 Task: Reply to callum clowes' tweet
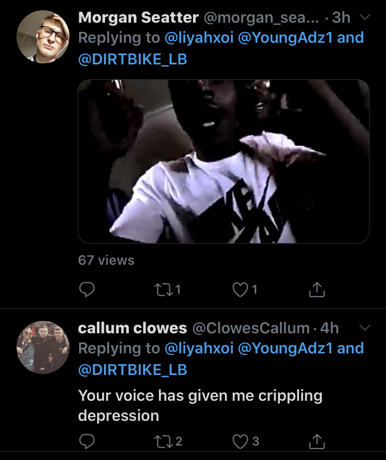(x=87, y=441)
